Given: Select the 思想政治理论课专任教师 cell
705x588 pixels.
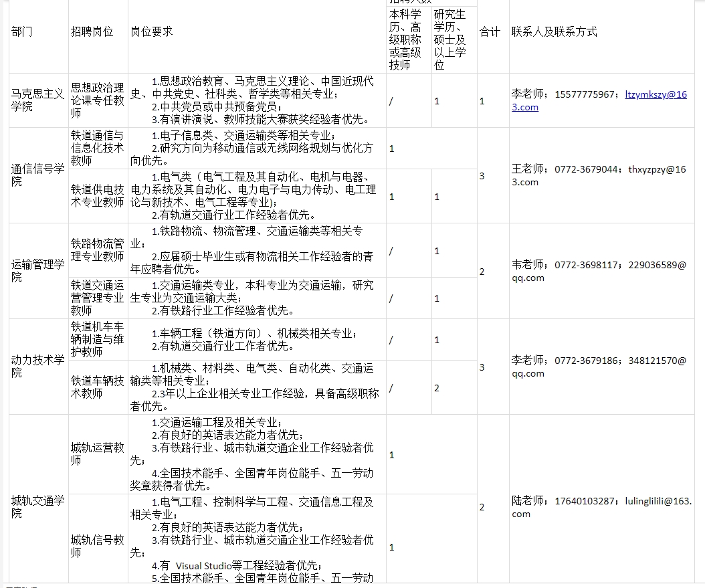Looking at the screenshot, I should (x=98, y=101).
